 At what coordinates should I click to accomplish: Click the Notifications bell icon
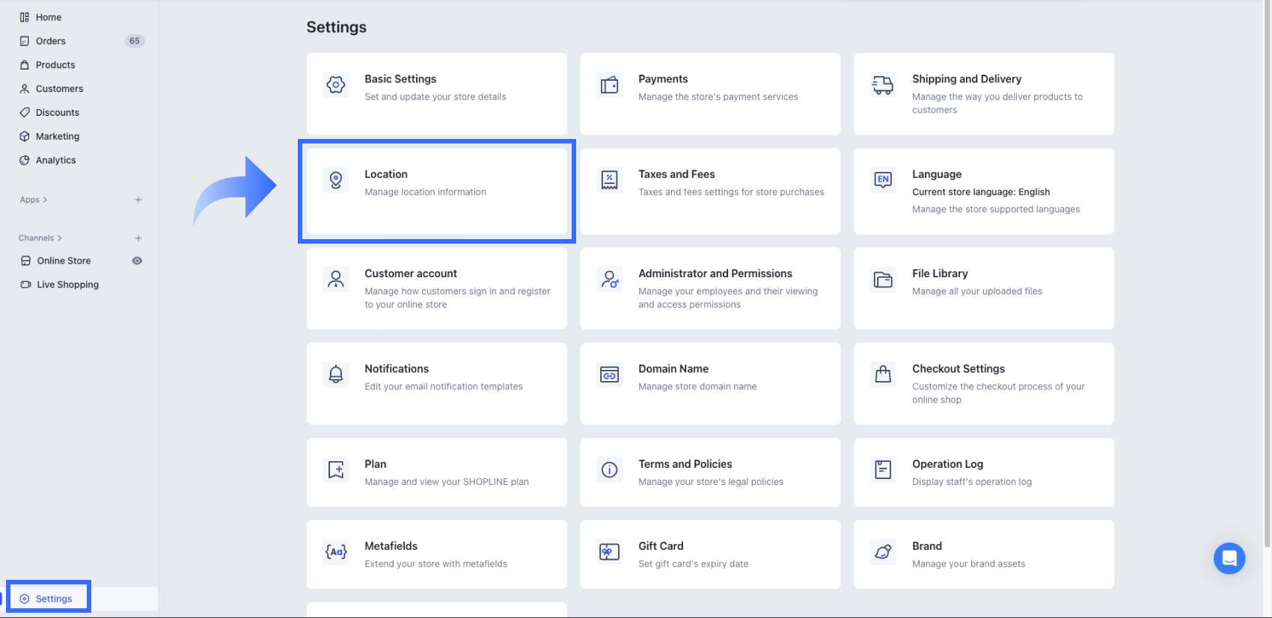(336, 374)
